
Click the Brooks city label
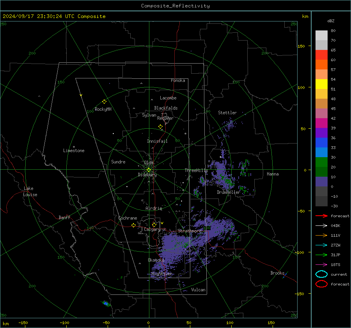tap(277, 273)
